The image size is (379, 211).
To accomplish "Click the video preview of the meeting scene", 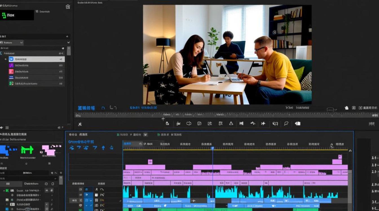I will (x=227, y=55).
